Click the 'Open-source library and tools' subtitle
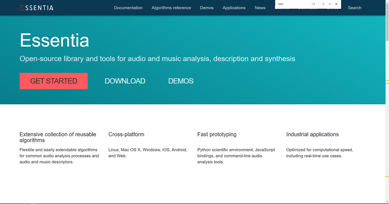389x204 pixels. tap(157, 59)
